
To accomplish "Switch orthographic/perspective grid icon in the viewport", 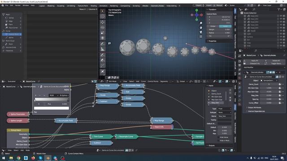I will point(201,37).
